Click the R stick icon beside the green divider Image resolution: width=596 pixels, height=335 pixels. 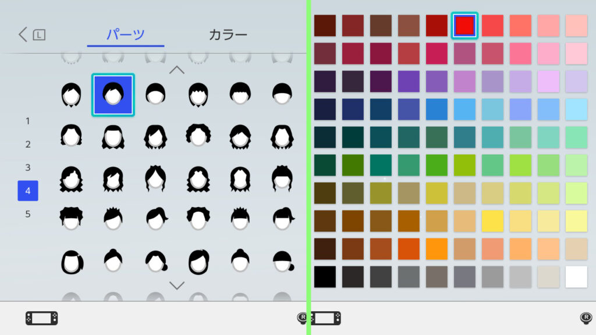click(x=302, y=318)
